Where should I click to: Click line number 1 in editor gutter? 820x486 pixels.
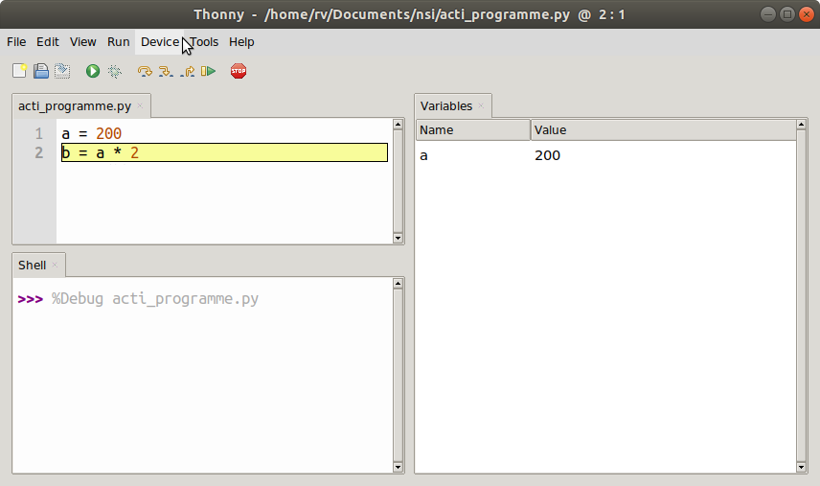pos(39,133)
